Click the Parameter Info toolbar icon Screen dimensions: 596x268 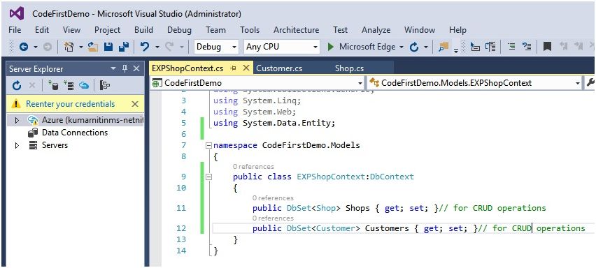coord(490,47)
